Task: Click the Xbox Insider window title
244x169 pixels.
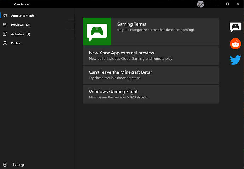Action: [x=22, y=4]
